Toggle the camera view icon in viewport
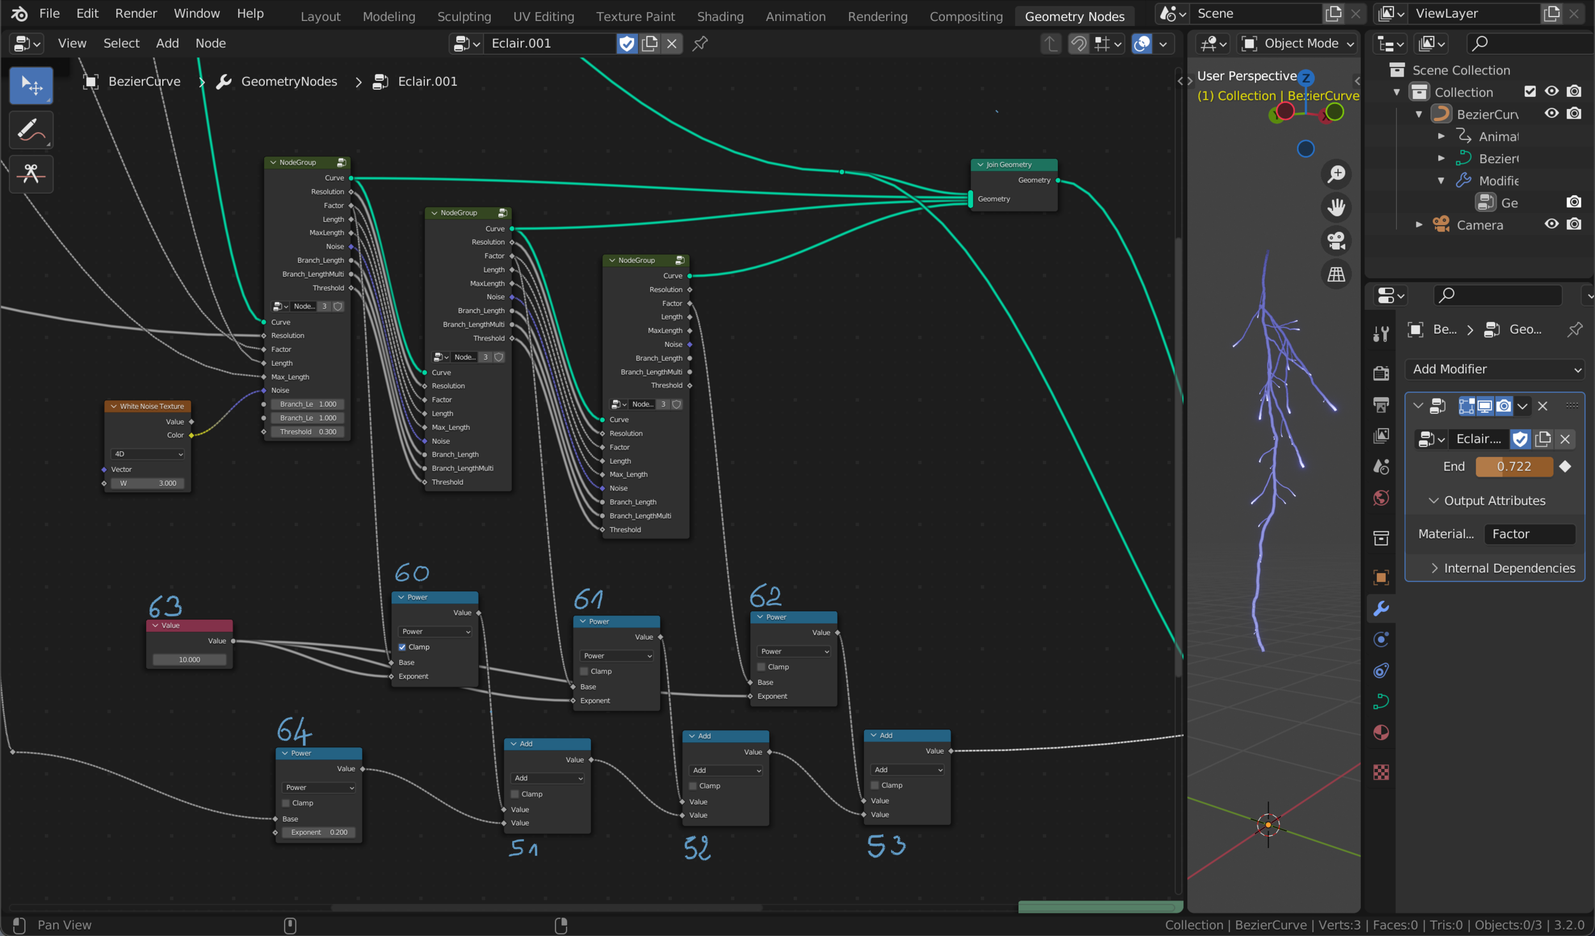The image size is (1595, 936). (1336, 241)
